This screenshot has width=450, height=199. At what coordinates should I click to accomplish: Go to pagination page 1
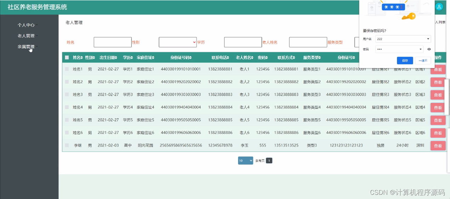click(x=269, y=161)
